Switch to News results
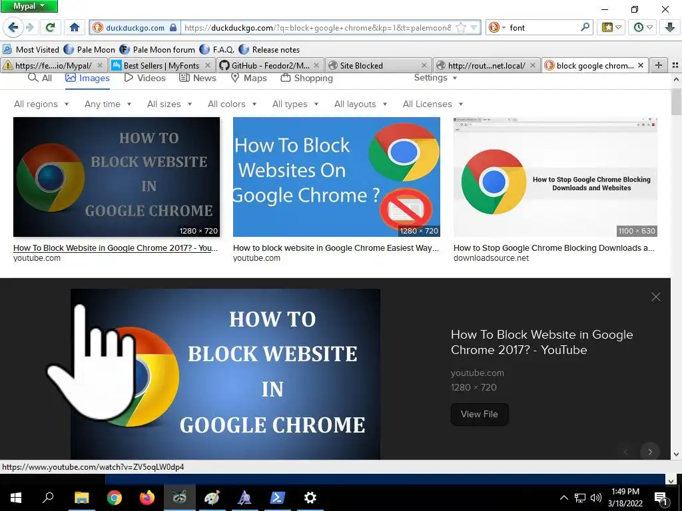The height and width of the screenshot is (511, 682). pos(198,79)
